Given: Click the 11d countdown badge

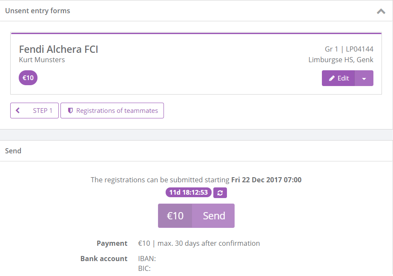Looking at the screenshot, I should 188,193.
